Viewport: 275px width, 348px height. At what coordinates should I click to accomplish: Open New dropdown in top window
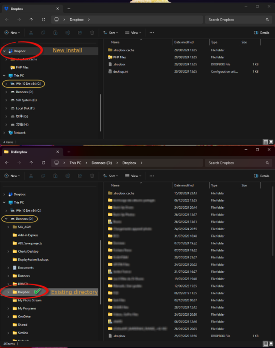coord(12,33)
